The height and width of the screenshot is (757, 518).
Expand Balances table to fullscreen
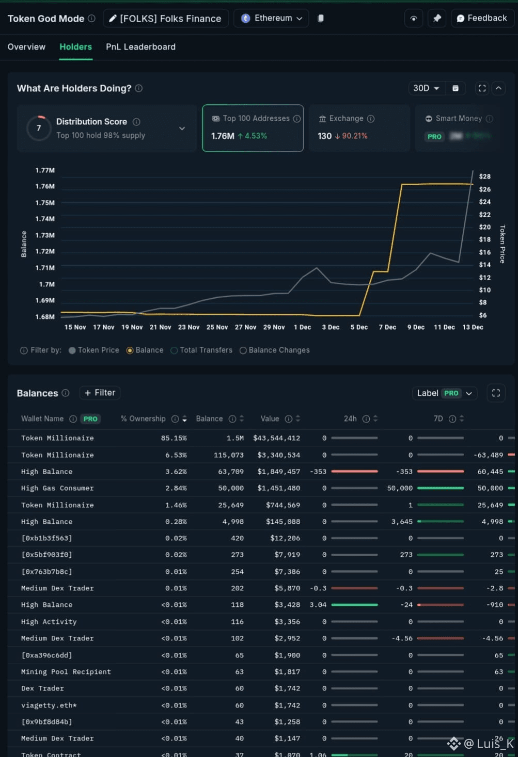click(496, 393)
